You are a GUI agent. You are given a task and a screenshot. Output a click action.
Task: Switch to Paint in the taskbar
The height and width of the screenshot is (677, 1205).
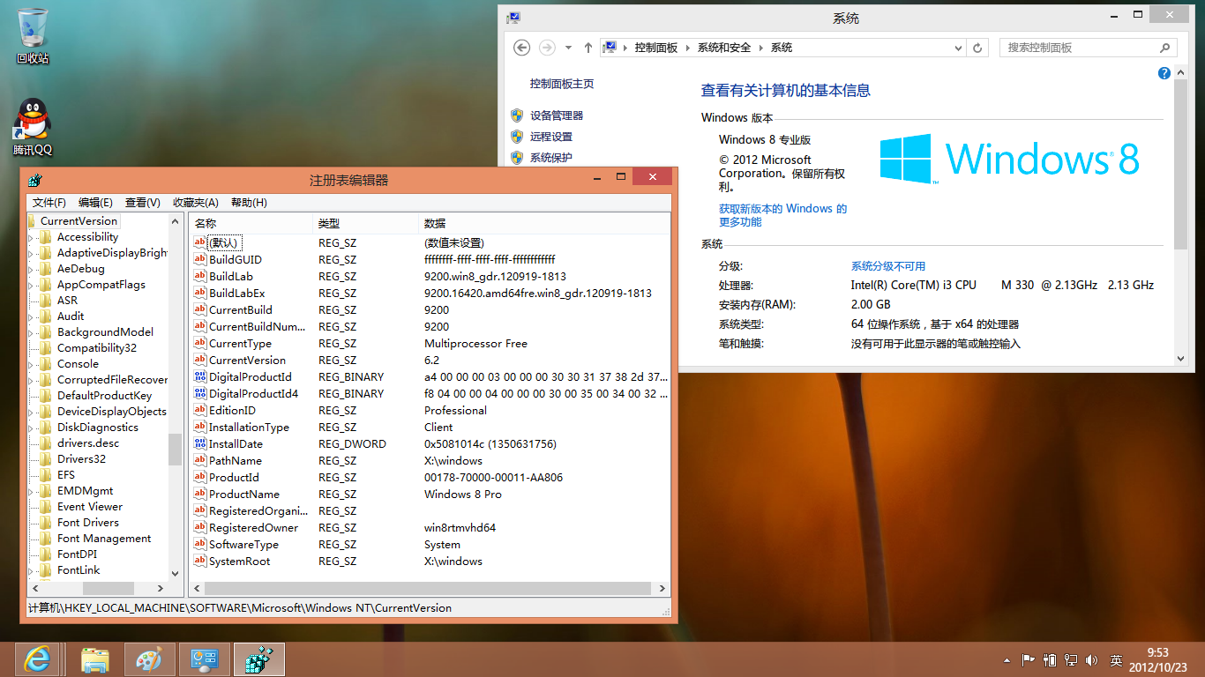[x=149, y=658]
